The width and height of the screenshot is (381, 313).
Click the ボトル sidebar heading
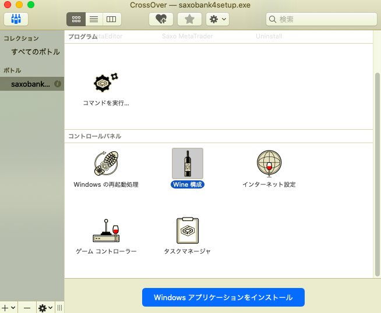click(x=12, y=70)
